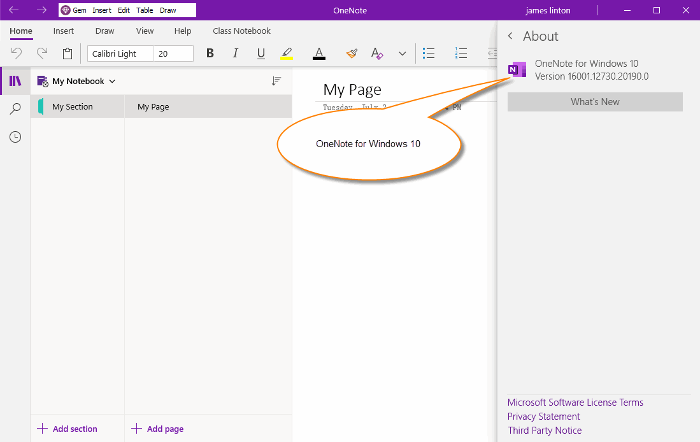Image resolution: width=700 pixels, height=442 pixels.
Task: Open the more formatting options chevron
Action: (x=402, y=53)
